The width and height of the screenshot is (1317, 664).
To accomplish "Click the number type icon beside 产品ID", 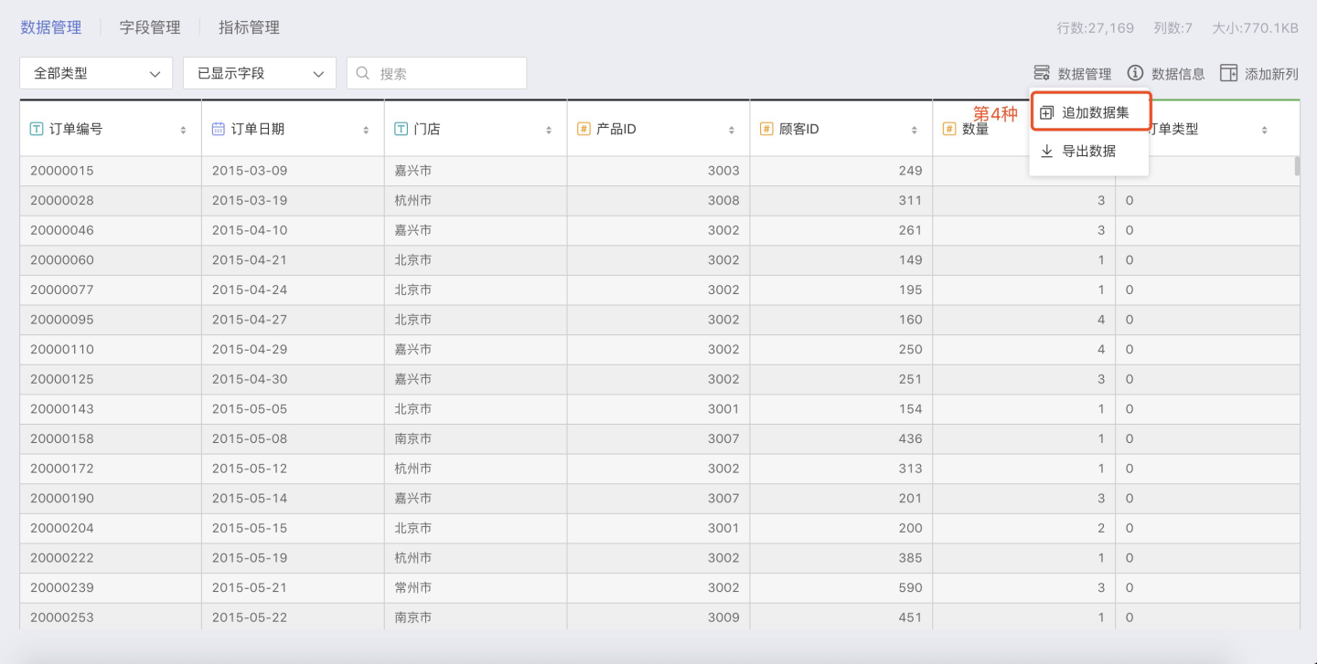I will tap(584, 130).
